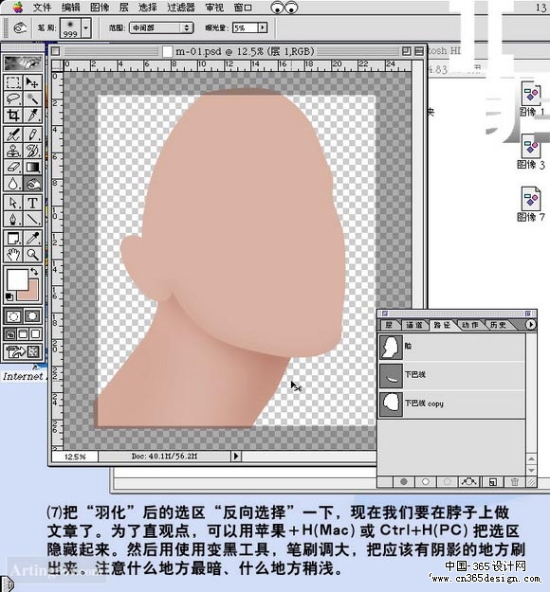The width and height of the screenshot is (550, 592).
Task: Select the rectangular Marquee tool
Action: [13, 82]
